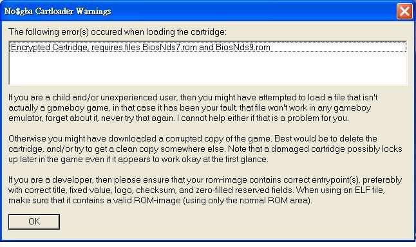This screenshot has width=416, height=247.
Task: Click 'BiosNds7.rom' in the error entry
Action: [169, 48]
